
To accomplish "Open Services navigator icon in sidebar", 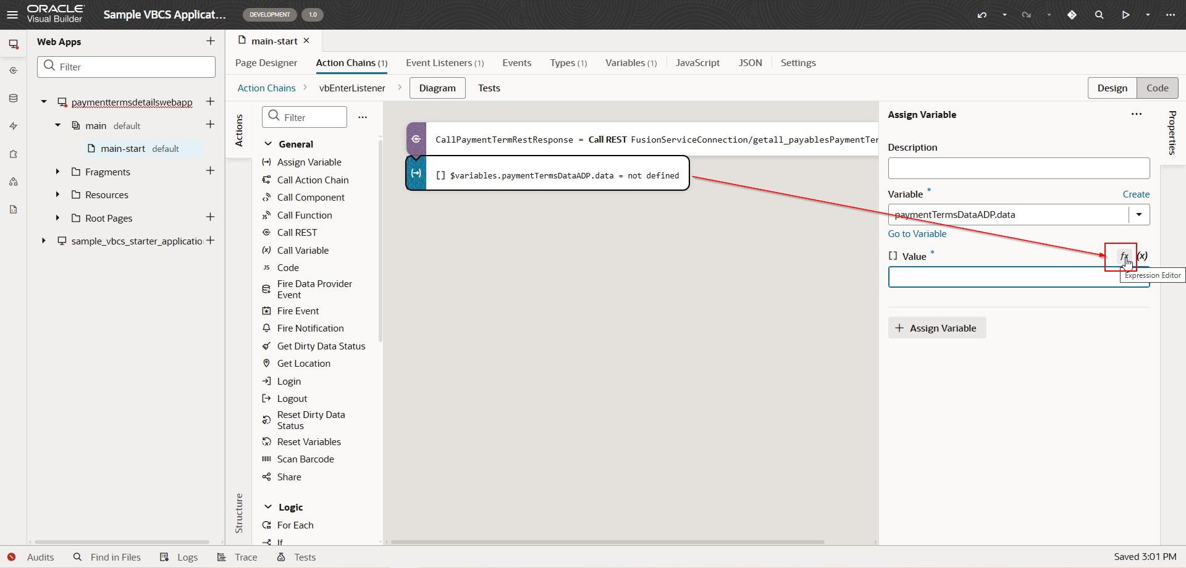I will (x=13, y=71).
